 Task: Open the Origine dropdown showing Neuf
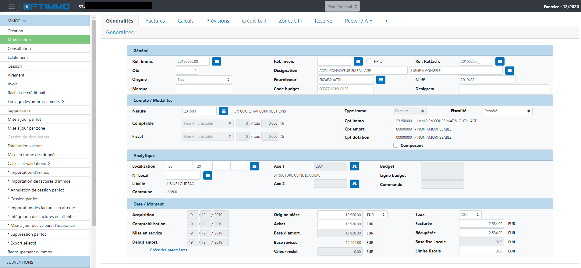[x=204, y=80]
